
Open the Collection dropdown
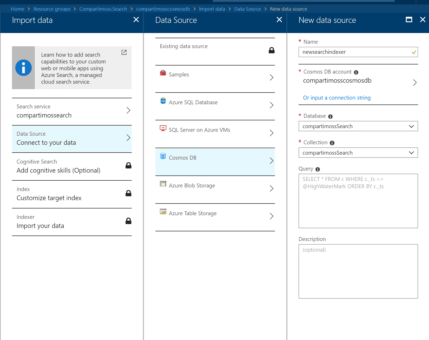[x=358, y=153]
